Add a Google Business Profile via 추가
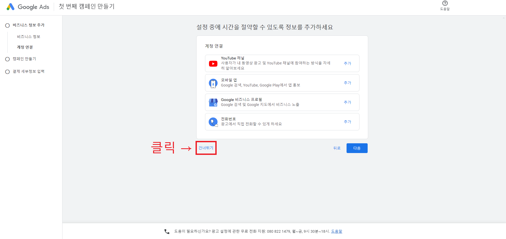This screenshot has width=506, height=239. [x=347, y=102]
